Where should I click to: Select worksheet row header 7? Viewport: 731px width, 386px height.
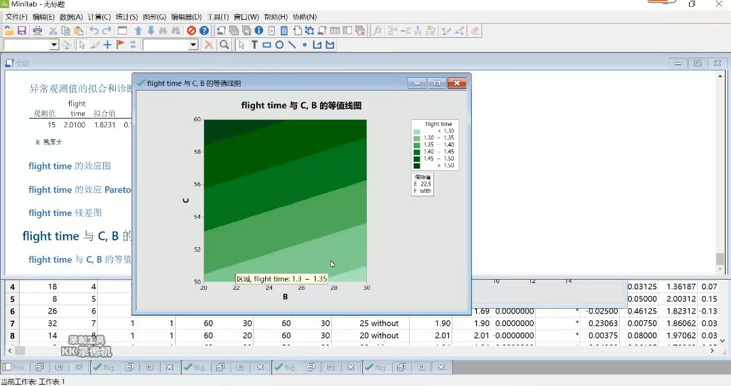pos(12,323)
